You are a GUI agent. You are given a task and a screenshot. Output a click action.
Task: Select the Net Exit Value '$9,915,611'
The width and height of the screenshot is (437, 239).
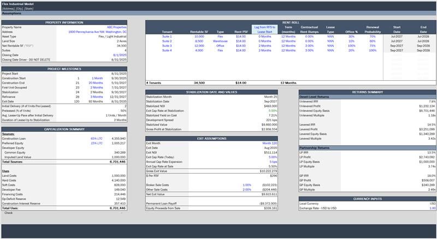point(270,194)
